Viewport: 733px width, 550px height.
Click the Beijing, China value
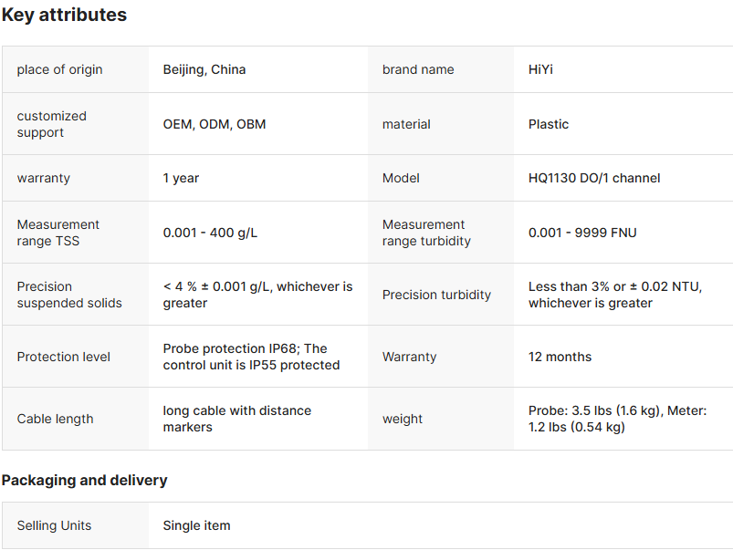[x=204, y=69]
